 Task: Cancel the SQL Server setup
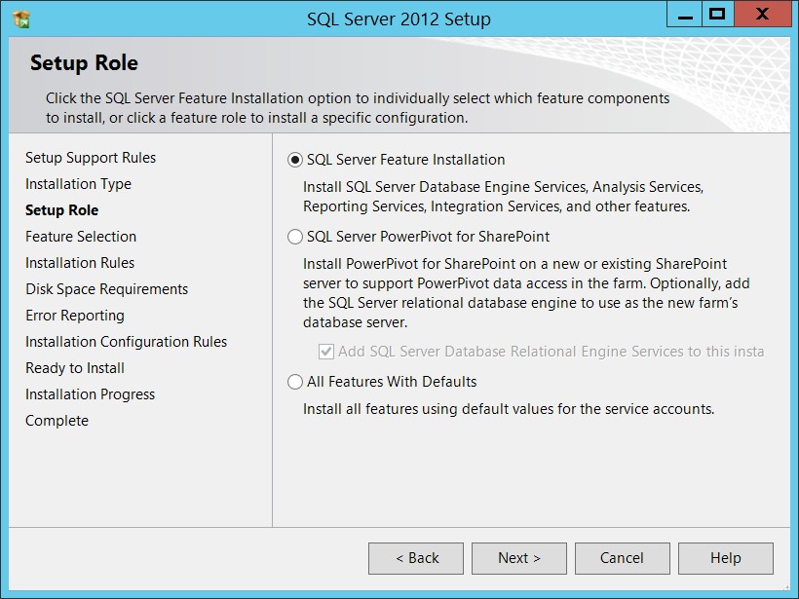[x=623, y=558]
